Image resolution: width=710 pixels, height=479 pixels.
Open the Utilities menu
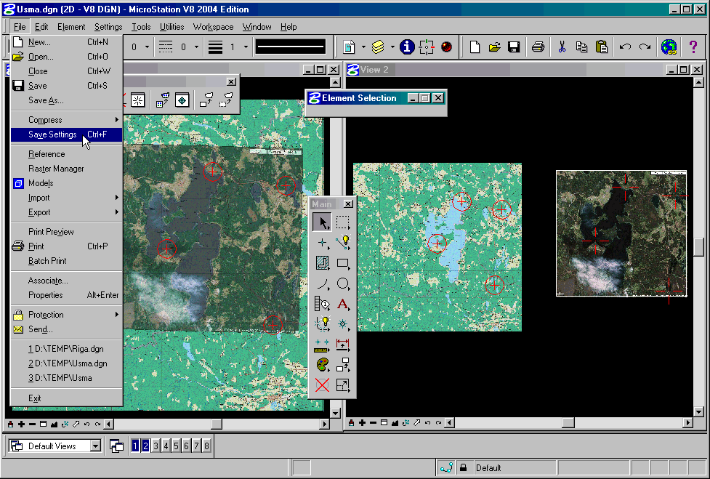click(x=172, y=27)
